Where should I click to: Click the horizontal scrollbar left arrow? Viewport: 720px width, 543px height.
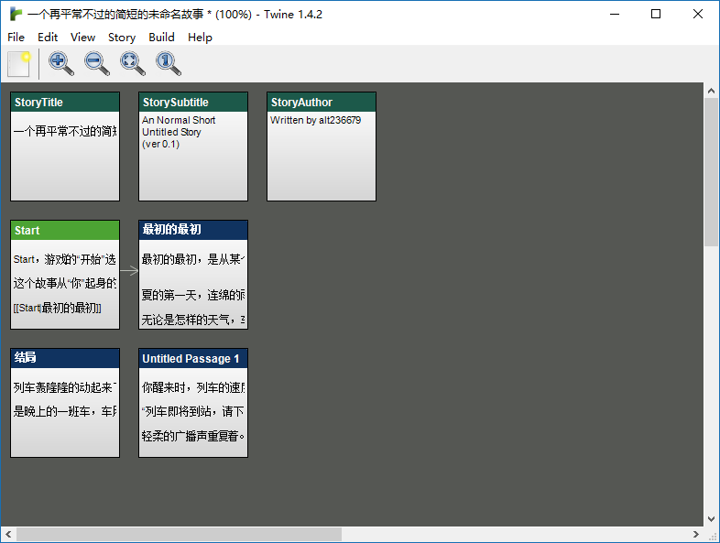click(8, 534)
